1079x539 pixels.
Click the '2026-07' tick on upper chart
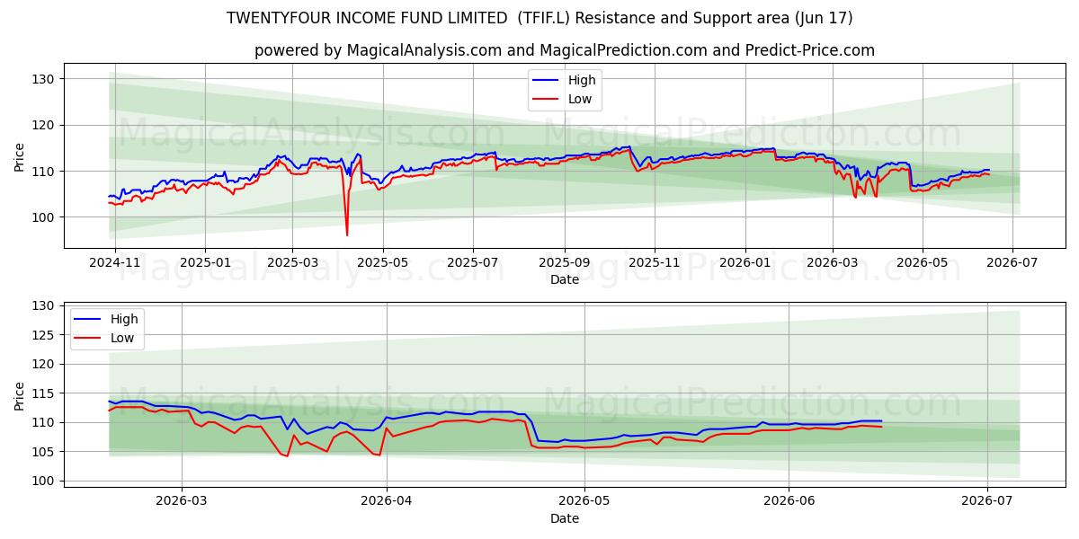tap(1012, 262)
